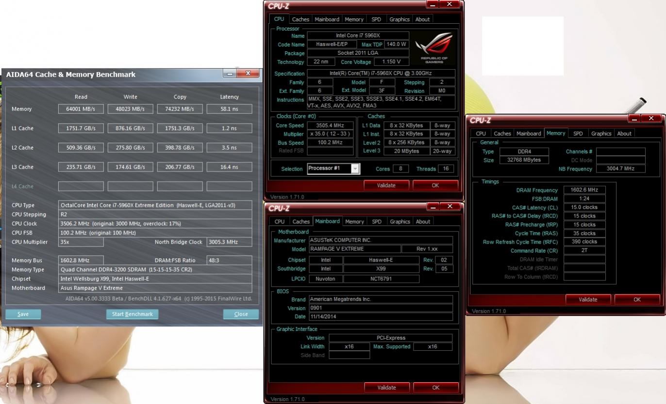
Task: Click Memory Type Quad Channel DDR4-3200 field
Action: pyautogui.click(x=155, y=269)
